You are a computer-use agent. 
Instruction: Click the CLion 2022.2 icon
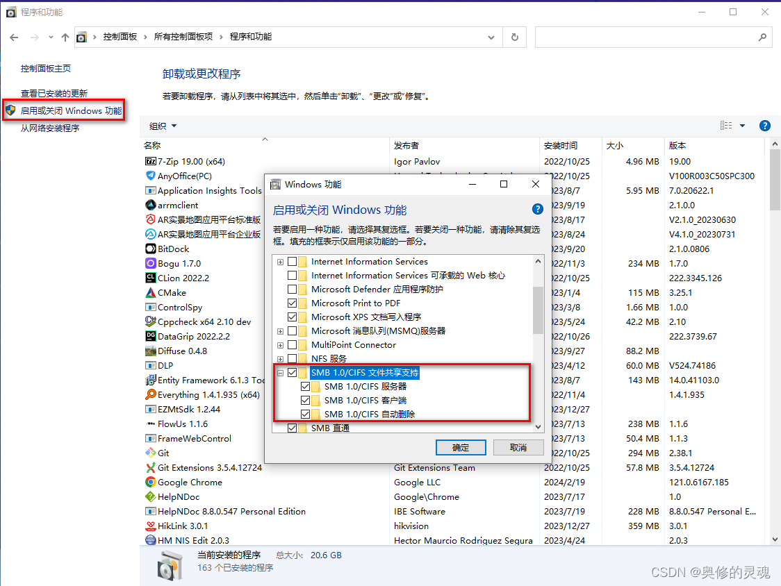tap(150, 278)
